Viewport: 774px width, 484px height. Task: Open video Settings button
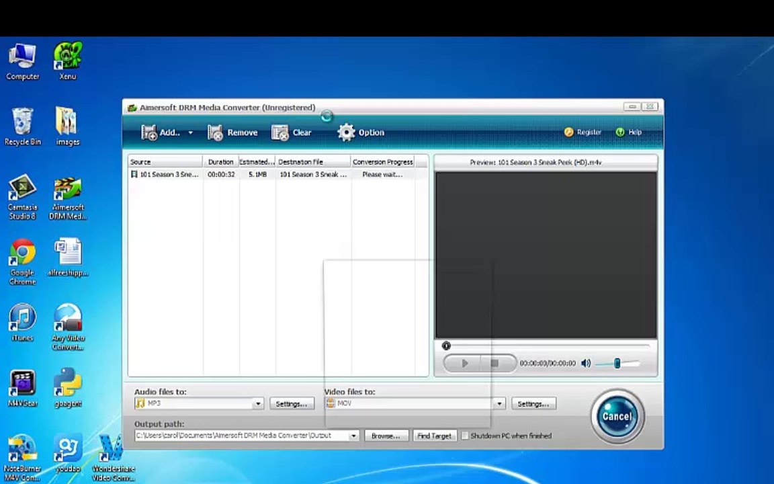coord(533,404)
